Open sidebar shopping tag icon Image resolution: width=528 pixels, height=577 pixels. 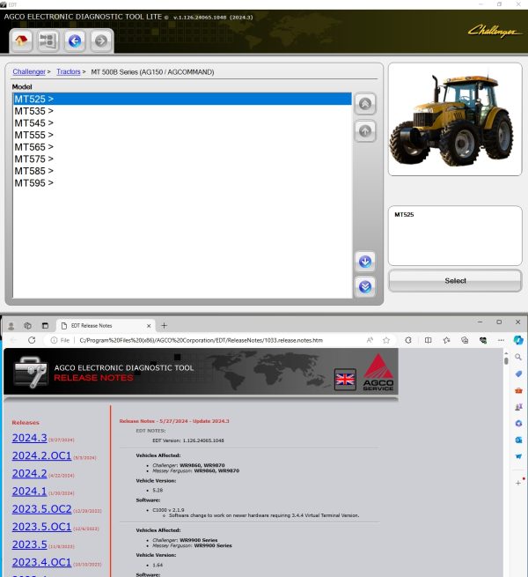(518, 374)
